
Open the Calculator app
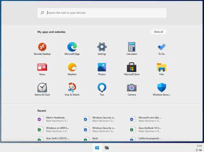coord(132,49)
